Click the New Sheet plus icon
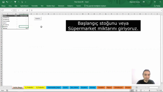 (x=137, y=88)
